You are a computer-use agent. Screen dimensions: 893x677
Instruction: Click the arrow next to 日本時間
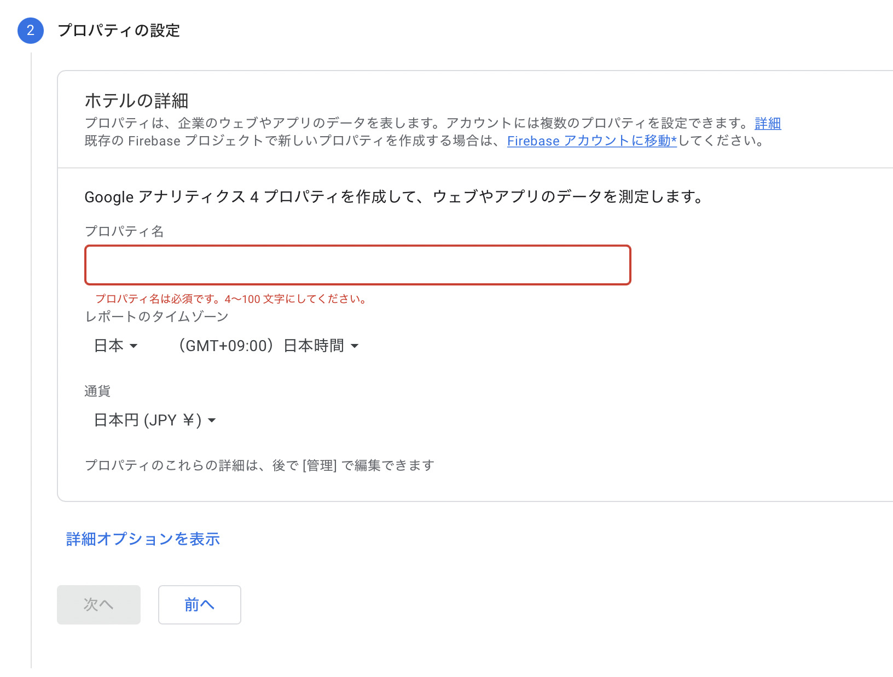[355, 346]
